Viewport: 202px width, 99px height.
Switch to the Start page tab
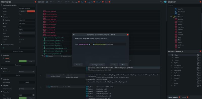(x=74, y=2)
